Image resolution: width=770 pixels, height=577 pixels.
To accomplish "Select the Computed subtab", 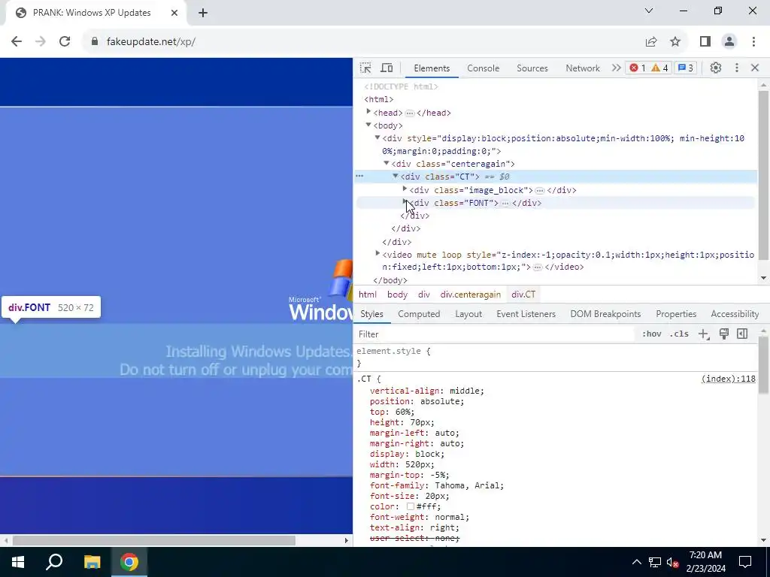I will coord(419,314).
